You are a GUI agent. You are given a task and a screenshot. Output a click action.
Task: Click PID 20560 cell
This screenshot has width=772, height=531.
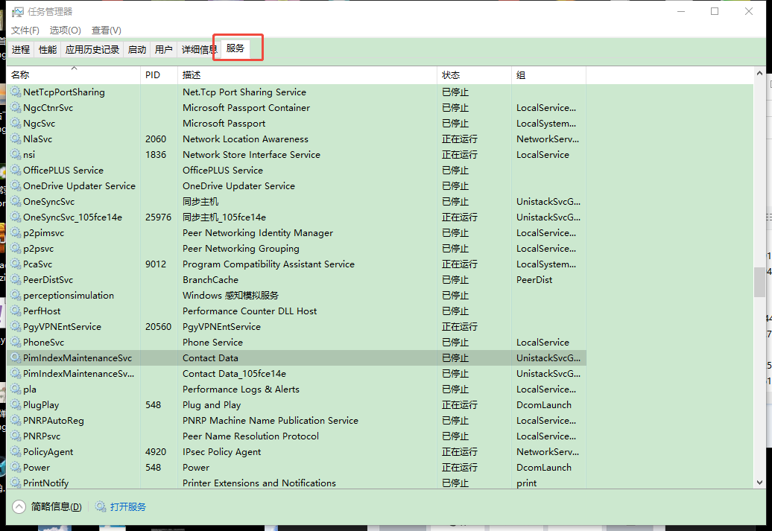[x=159, y=327]
